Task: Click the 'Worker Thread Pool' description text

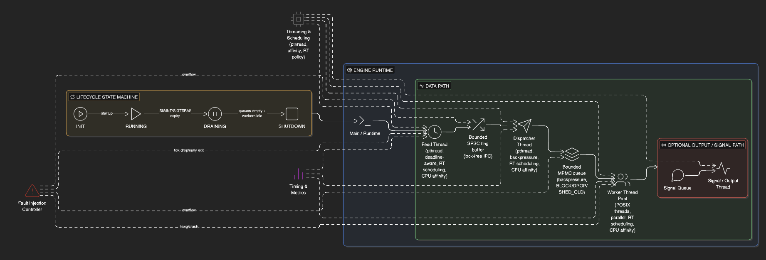Action: 622,211
